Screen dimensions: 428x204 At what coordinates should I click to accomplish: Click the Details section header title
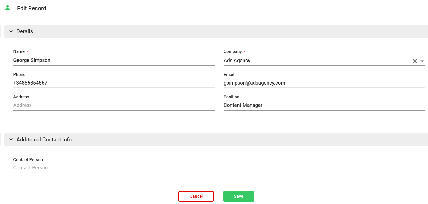click(25, 31)
